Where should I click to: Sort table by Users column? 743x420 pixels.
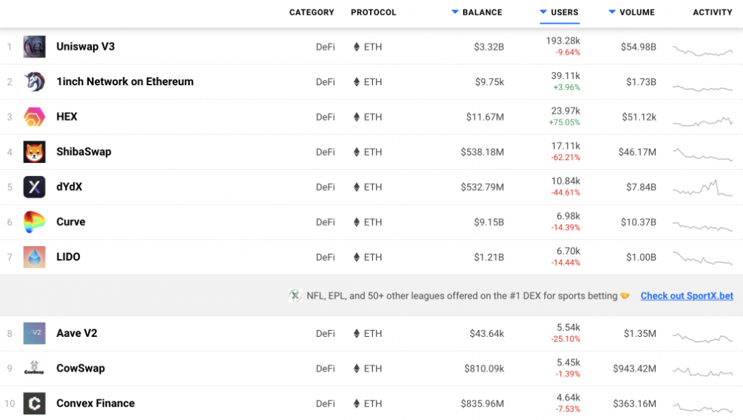tap(564, 12)
